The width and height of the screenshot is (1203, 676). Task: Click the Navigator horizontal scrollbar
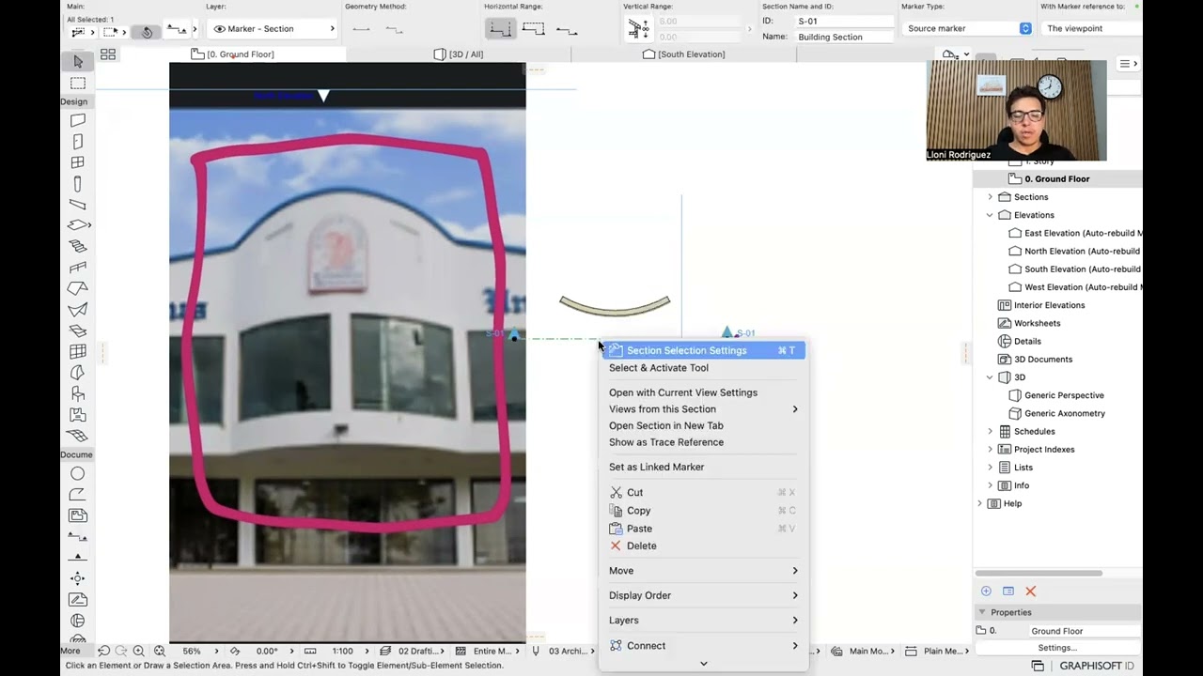pos(1038,573)
